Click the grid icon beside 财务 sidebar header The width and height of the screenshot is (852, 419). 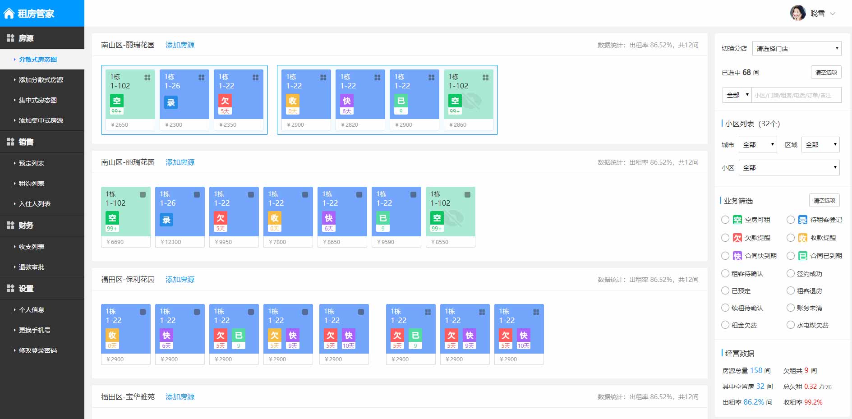coord(10,225)
